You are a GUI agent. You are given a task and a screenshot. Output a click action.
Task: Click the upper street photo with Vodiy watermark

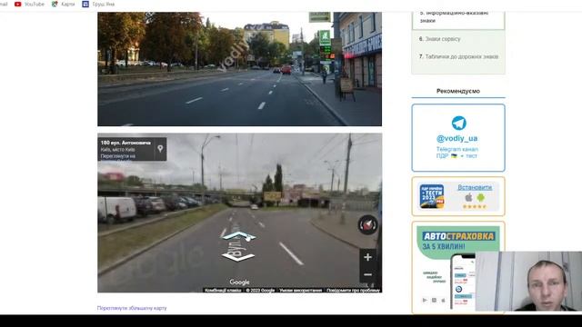[239, 69]
